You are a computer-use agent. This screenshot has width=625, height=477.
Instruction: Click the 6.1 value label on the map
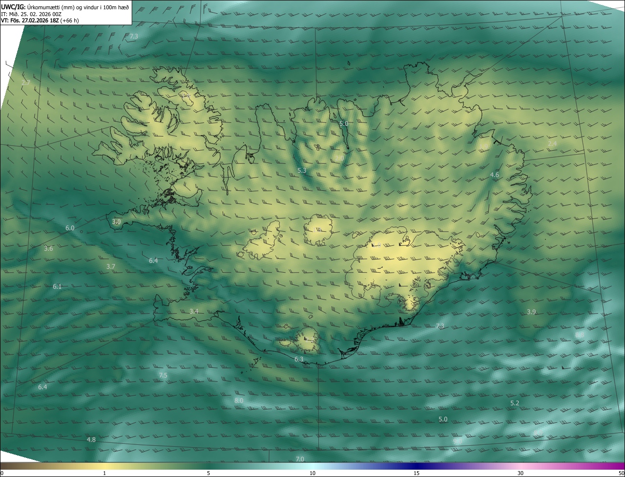57,286
